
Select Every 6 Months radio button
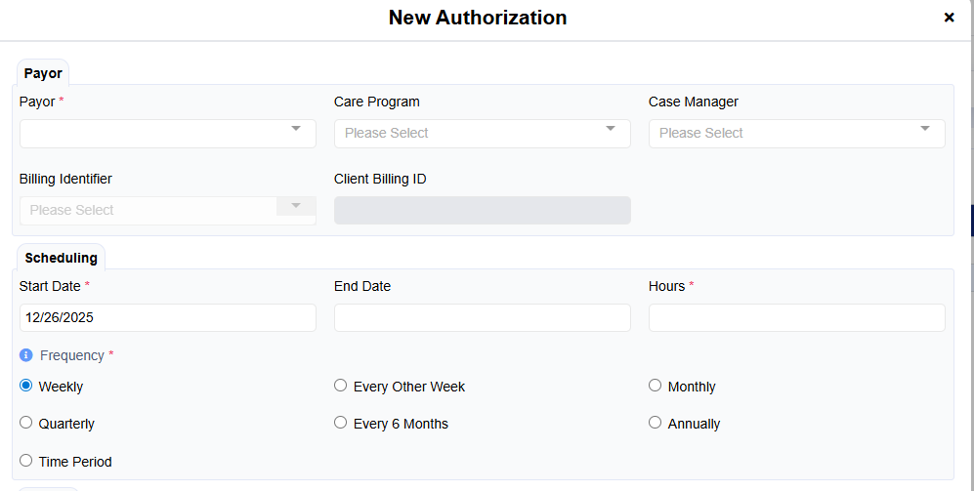tap(341, 423)
